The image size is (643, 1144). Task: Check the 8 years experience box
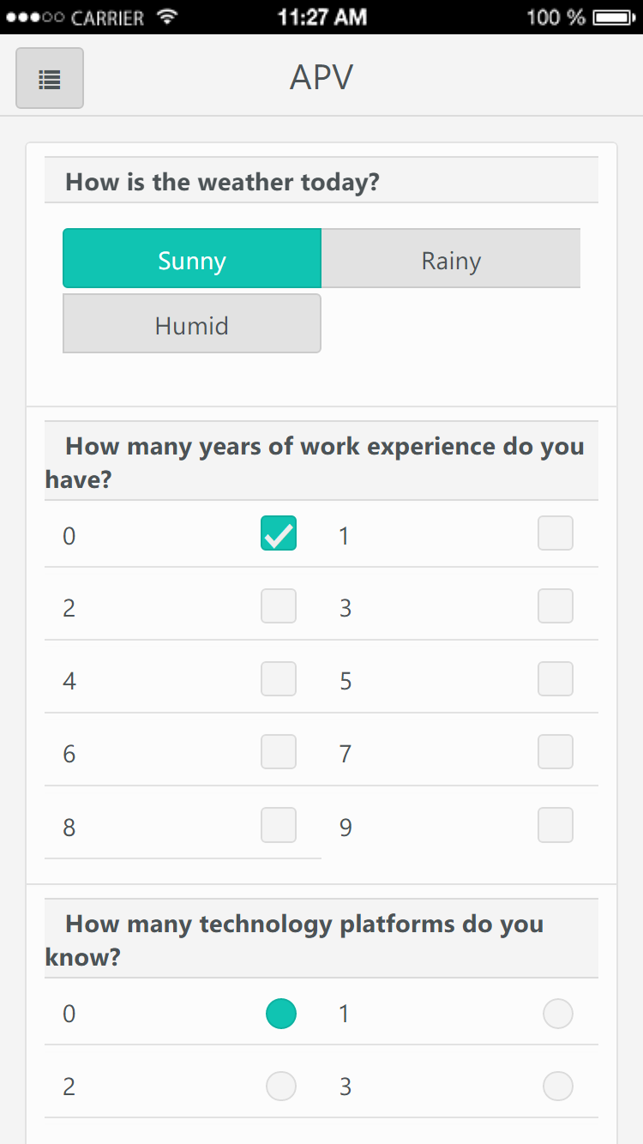point(279,825)
